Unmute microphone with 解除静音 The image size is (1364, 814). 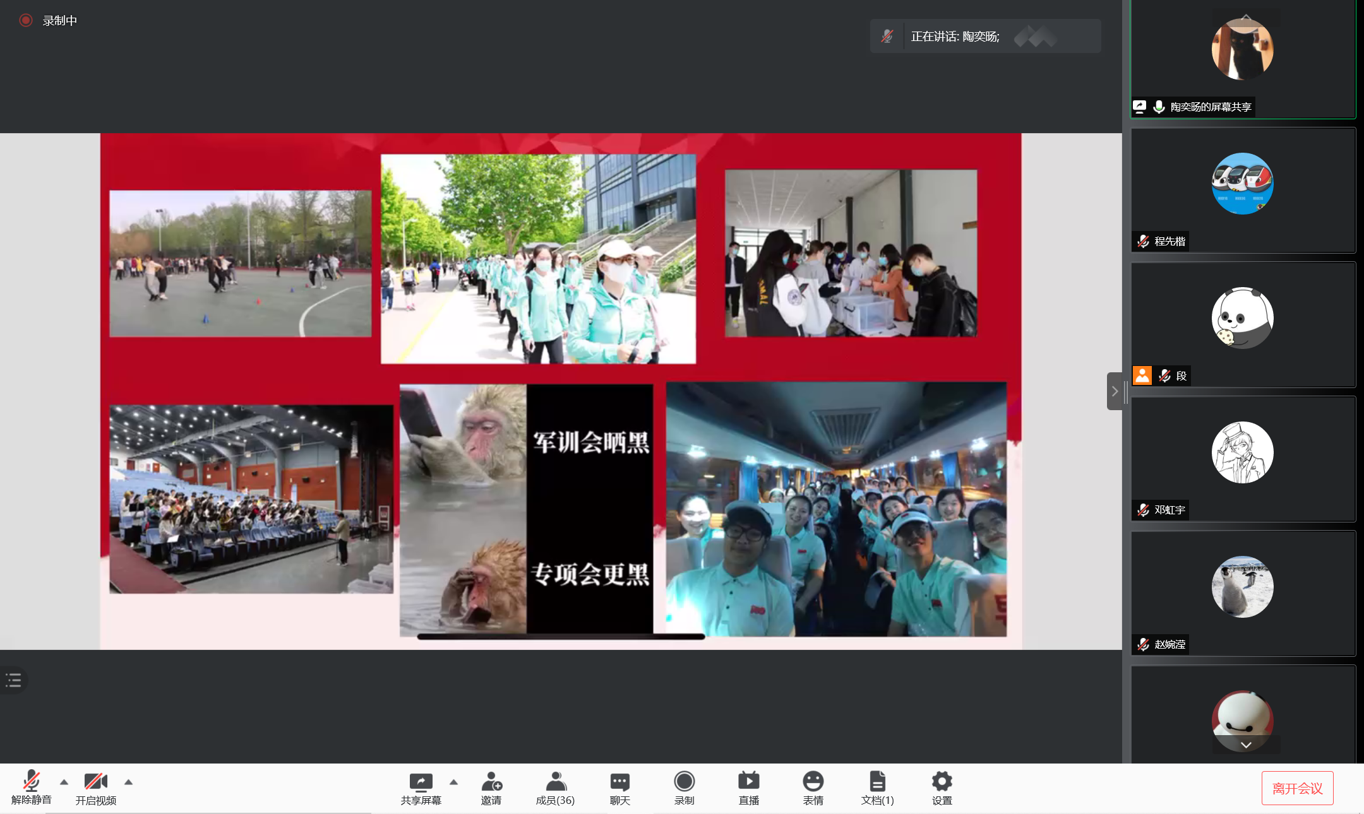pos(31,782)
